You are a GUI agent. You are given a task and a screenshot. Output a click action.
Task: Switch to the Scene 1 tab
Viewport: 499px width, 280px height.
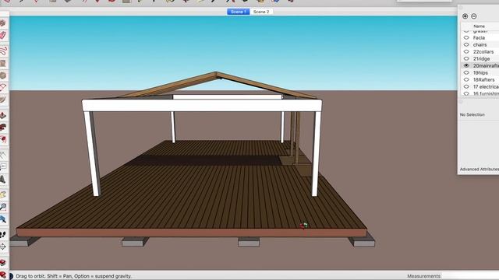tap(238, 12)
